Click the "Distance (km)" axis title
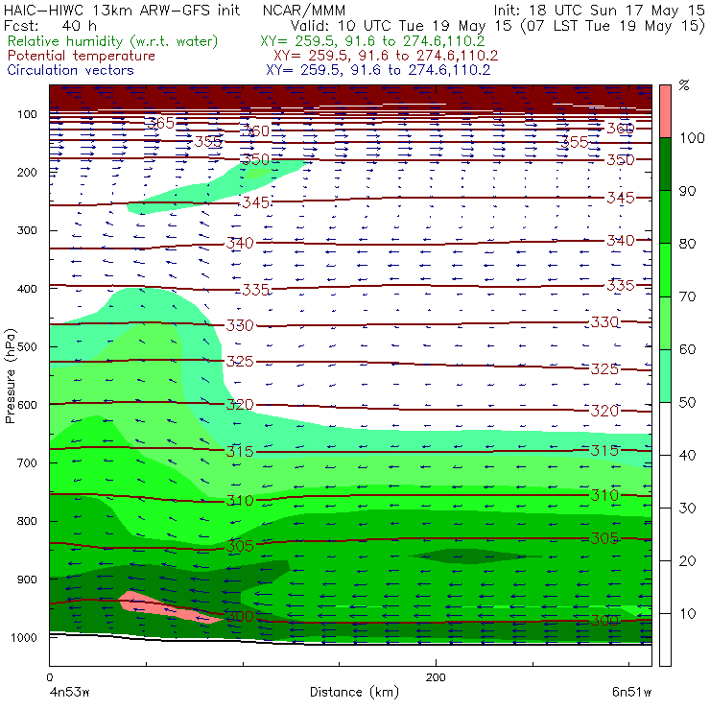This screenshot has height=710, width=710. pos(354,692)
